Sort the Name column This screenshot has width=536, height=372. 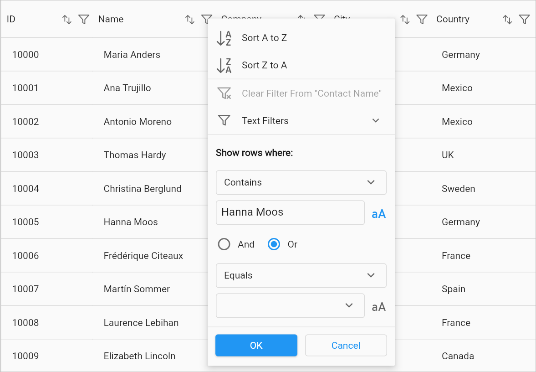(x=190, y=20)
